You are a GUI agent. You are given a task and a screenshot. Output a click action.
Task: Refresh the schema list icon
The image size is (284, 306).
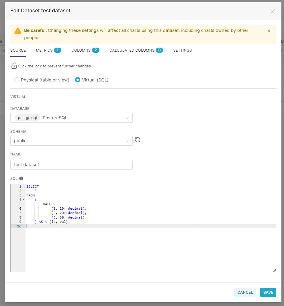(x=138, y=140)
